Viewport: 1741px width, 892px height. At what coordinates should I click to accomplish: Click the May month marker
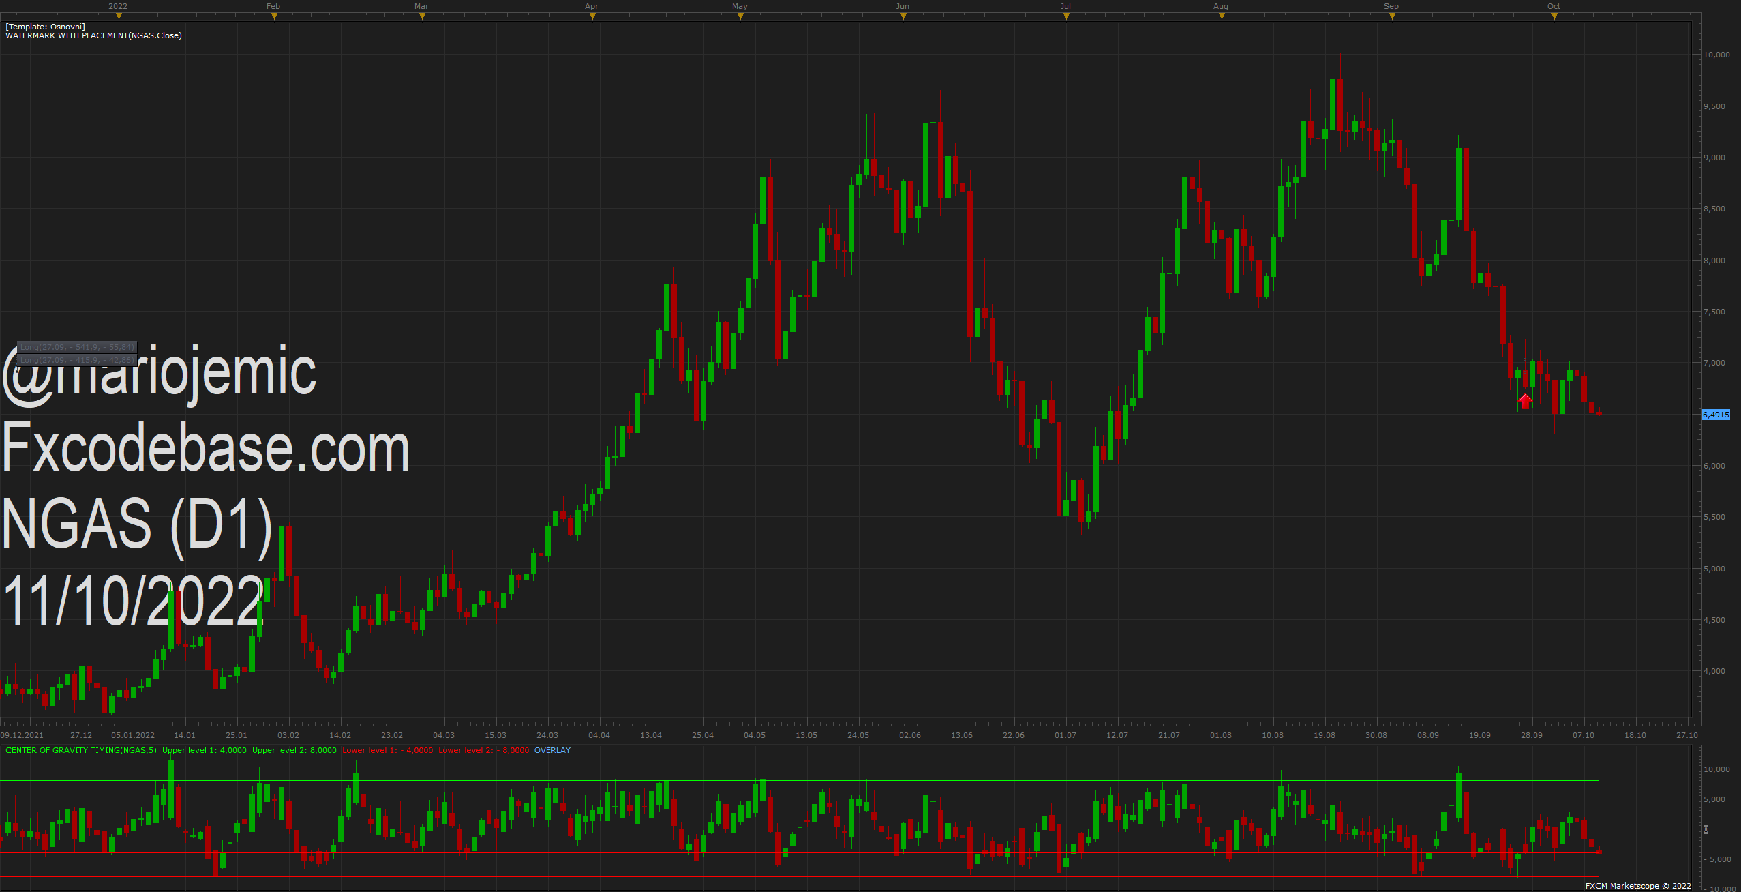click(x=740, y=17)
